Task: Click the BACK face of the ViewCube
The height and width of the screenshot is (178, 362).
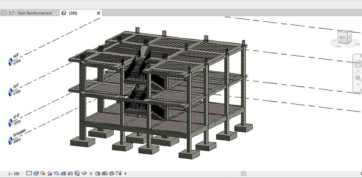Action: click(342, 37)
